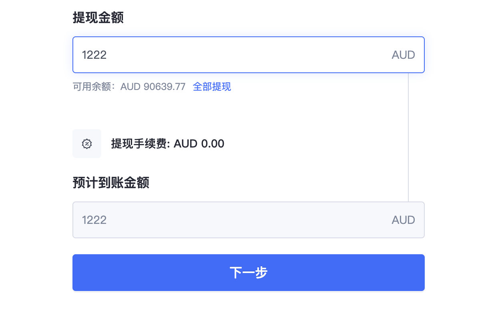
Task: Click the empty middle of withdrawal amount box
Action: (x=249, y=55)
